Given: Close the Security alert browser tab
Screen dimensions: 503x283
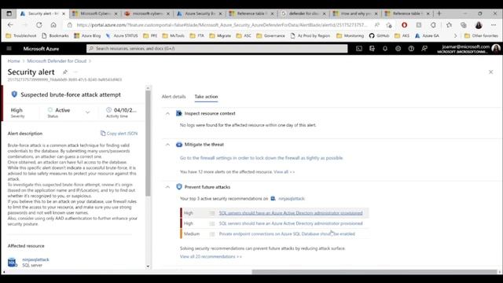Looking at the screenshot, I should 64,13.
